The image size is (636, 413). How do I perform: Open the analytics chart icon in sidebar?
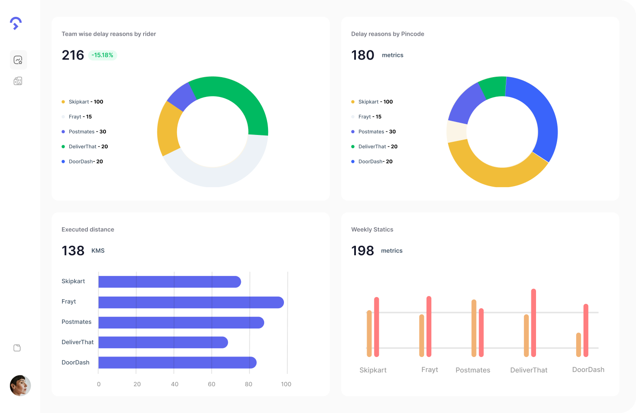coord(18,60)
